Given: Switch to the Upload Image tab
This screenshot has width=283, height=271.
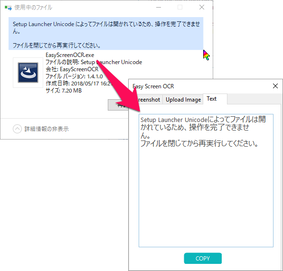Looking at the screenshot, I should pos(183,100).
